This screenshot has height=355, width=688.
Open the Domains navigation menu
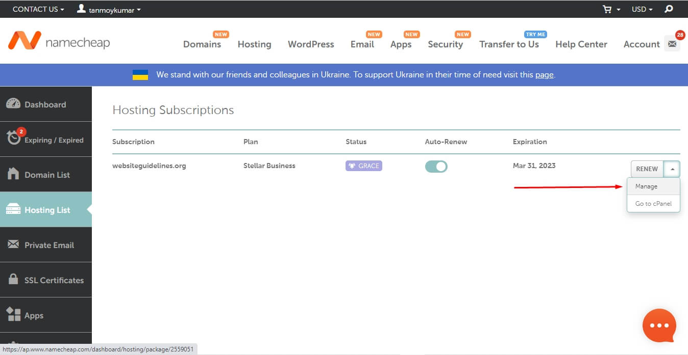[202, 44]
